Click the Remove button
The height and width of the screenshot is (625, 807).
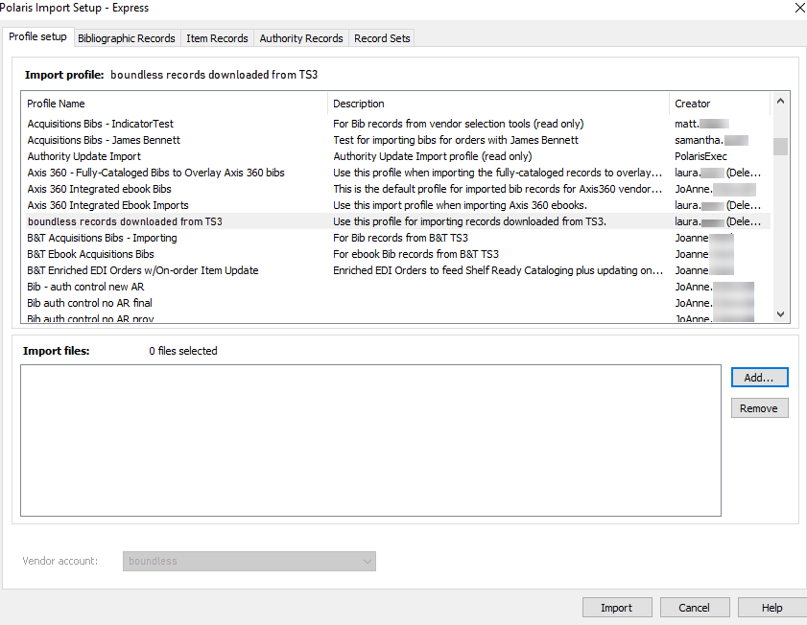(759, 408)
